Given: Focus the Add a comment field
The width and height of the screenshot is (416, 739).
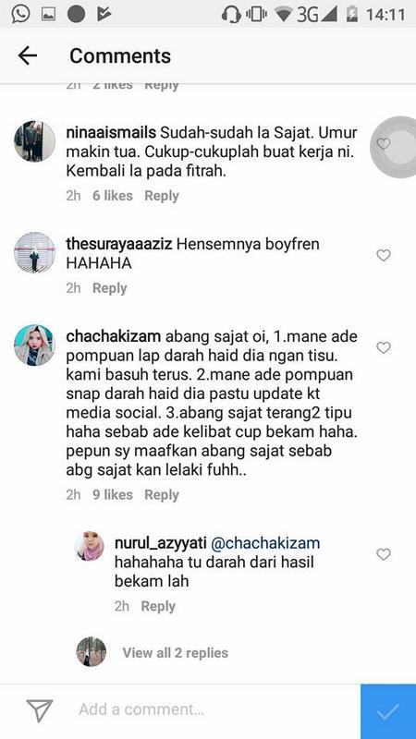Looking at the screenshot, I should pyautogui.click(x=207, y=709).
